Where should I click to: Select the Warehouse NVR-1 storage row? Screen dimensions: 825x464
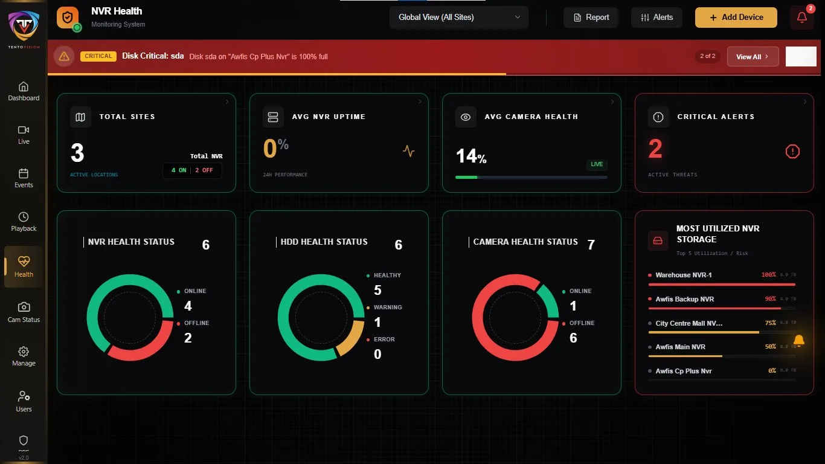(x=722, y=278)
